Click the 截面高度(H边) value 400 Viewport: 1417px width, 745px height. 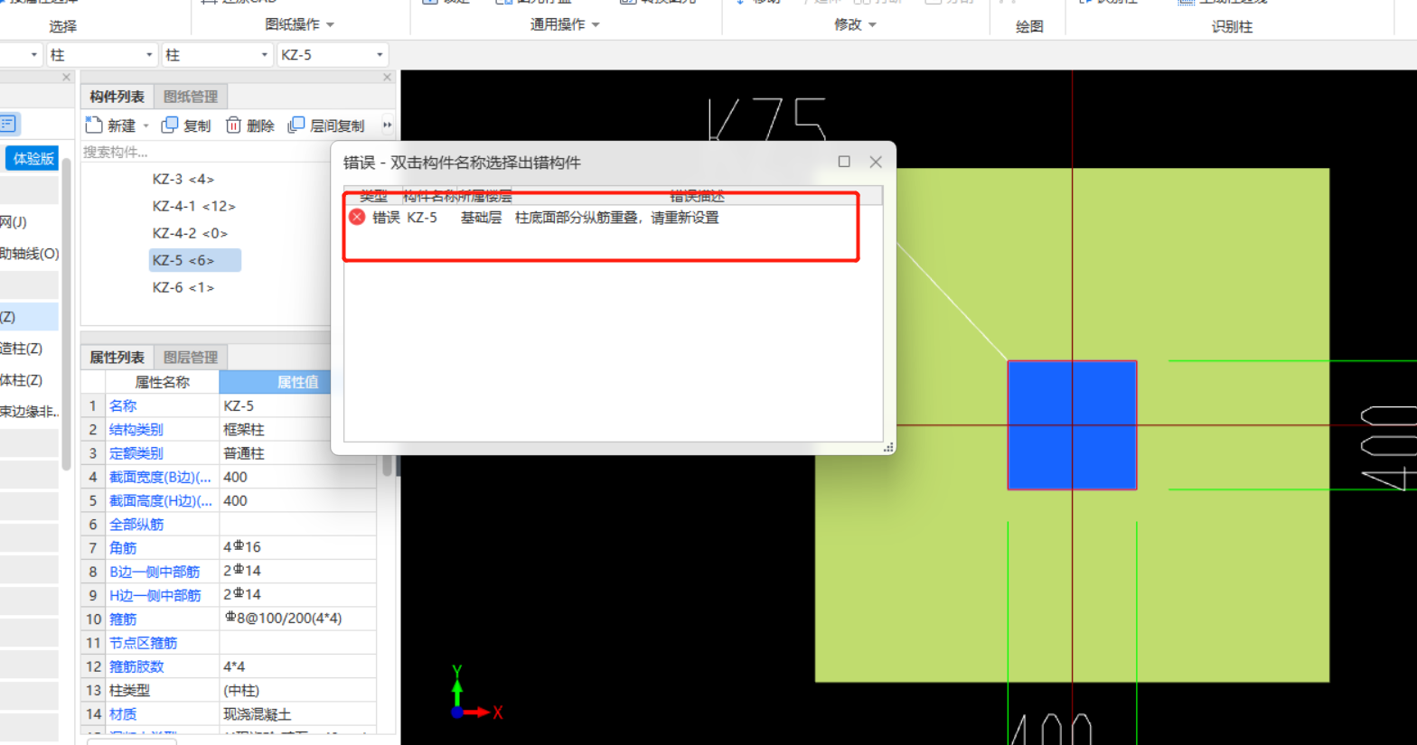coord(297,500)
